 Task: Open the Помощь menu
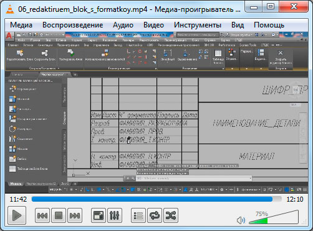point(269,25)
